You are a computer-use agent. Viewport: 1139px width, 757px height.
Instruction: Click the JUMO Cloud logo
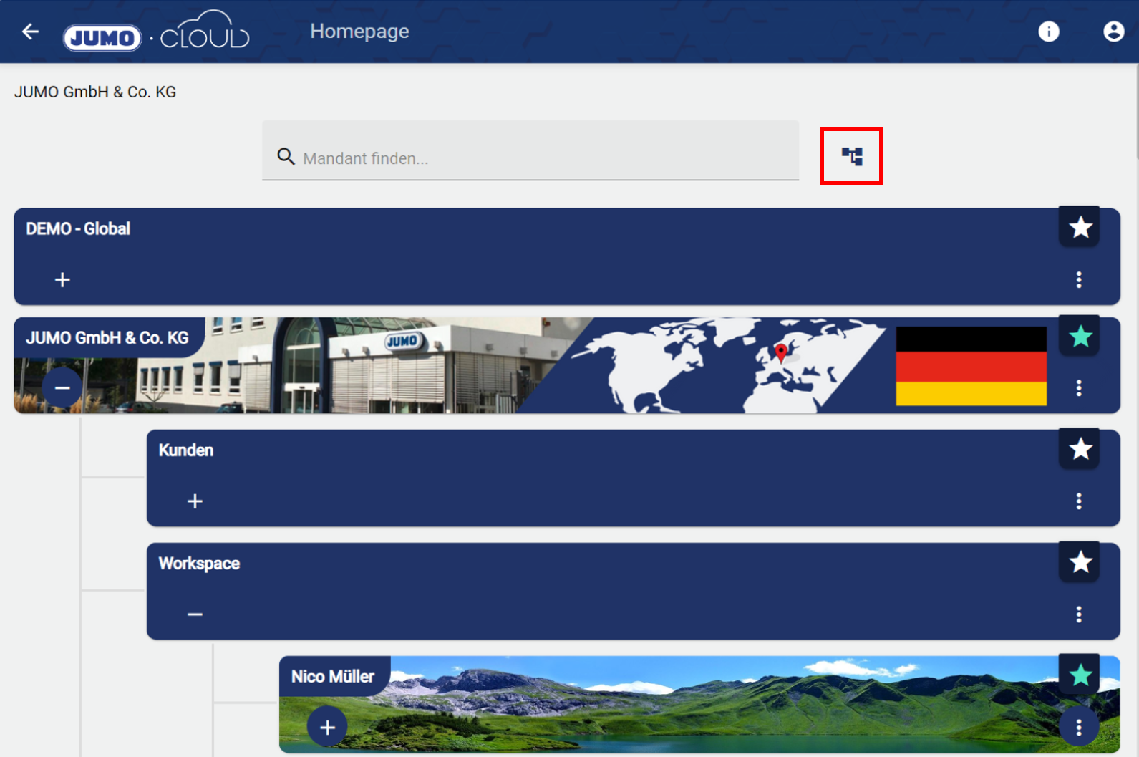tap(156, 33)
